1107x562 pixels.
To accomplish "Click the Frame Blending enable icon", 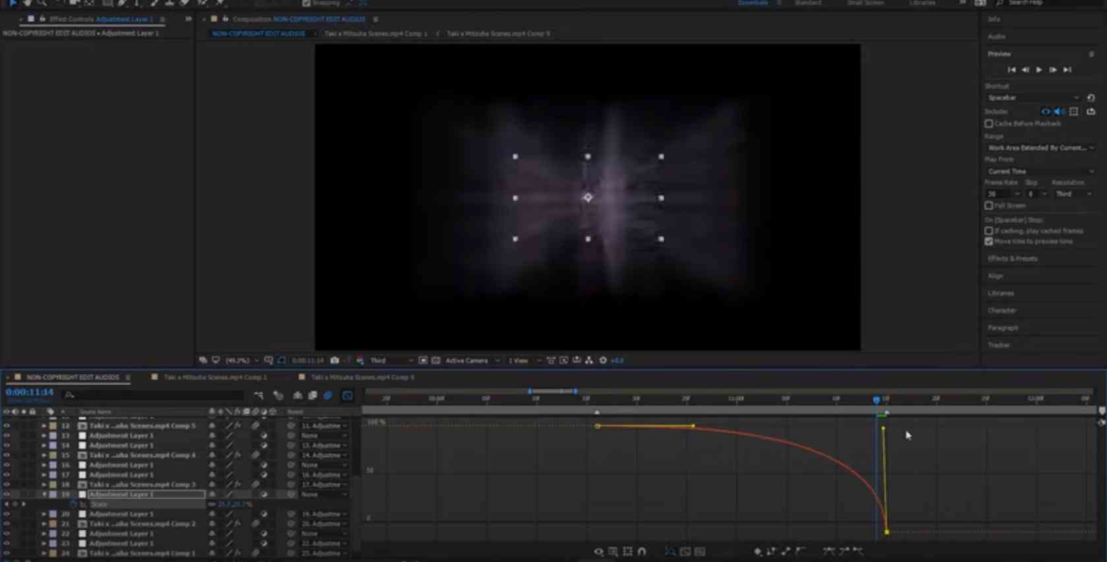I will click(x=313, y=396).
